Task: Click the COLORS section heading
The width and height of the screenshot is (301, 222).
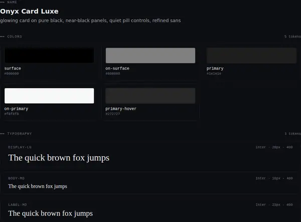Action: (15, 37)
